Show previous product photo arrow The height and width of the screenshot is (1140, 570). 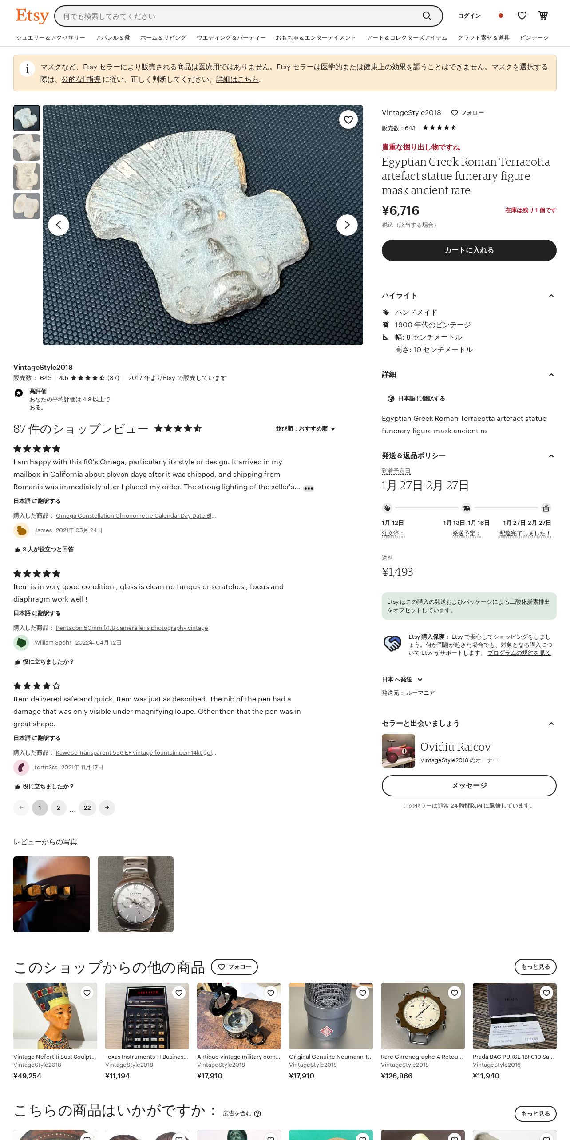pyautogui.click(x=59, y=225)
